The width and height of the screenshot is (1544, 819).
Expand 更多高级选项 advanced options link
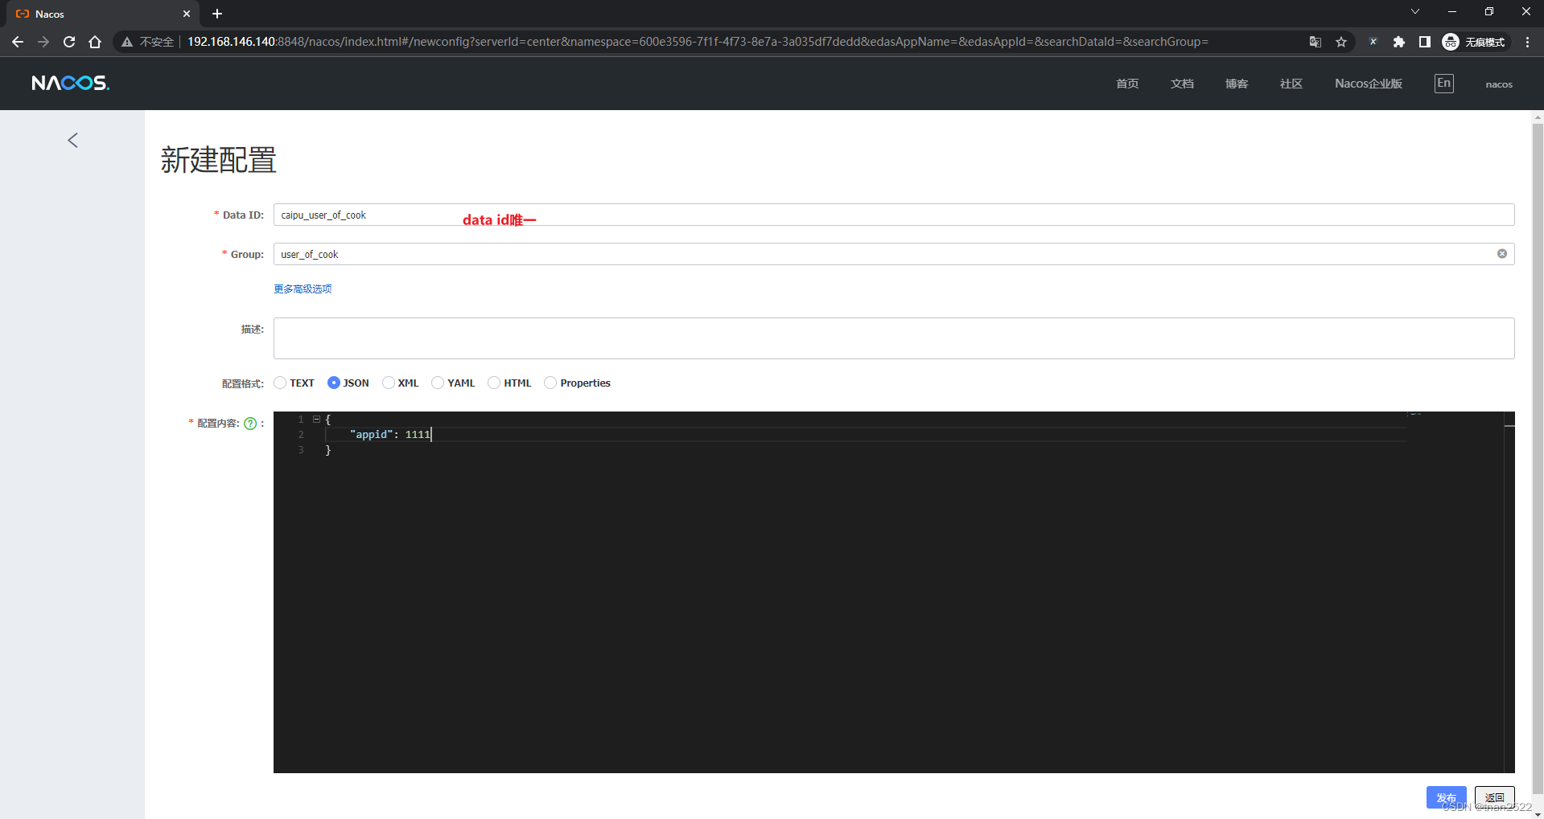pyautogui.click(x=303, y=289)
